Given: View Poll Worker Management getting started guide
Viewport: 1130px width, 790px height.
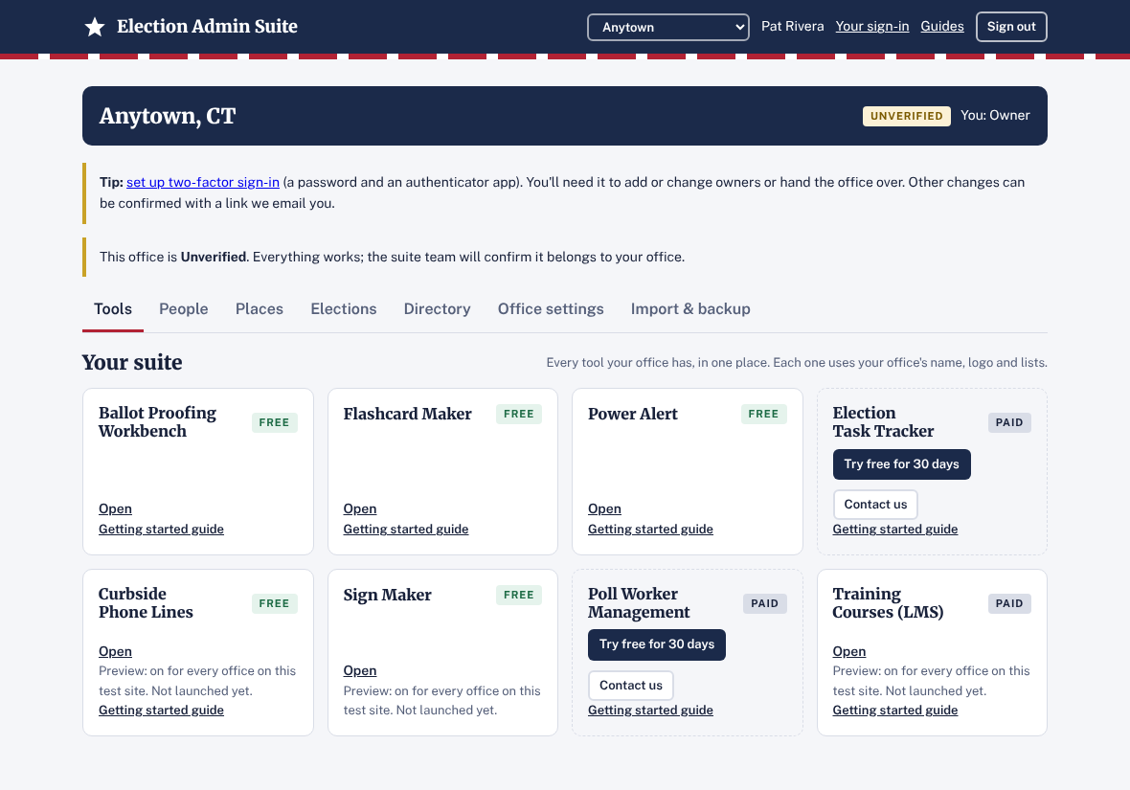Looking at the screenshot, I should [651, 710].
